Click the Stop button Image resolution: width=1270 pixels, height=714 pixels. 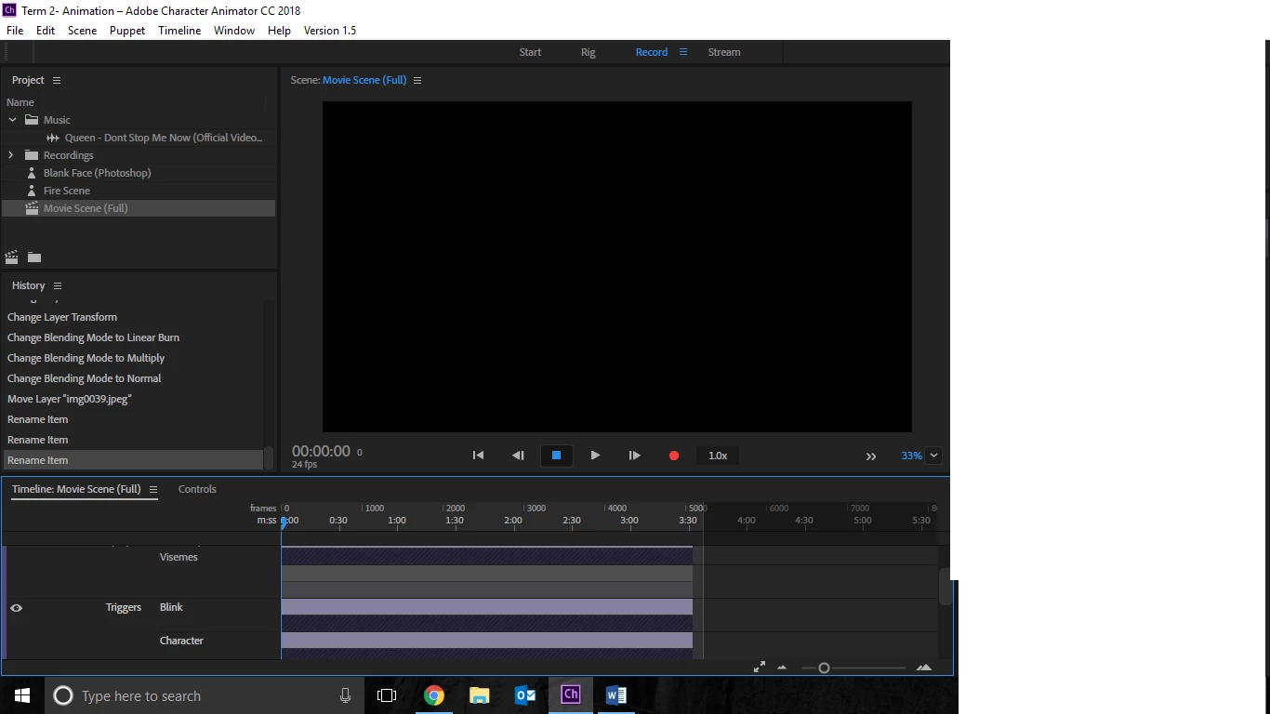pyautogui.click(x=556, y=456)
